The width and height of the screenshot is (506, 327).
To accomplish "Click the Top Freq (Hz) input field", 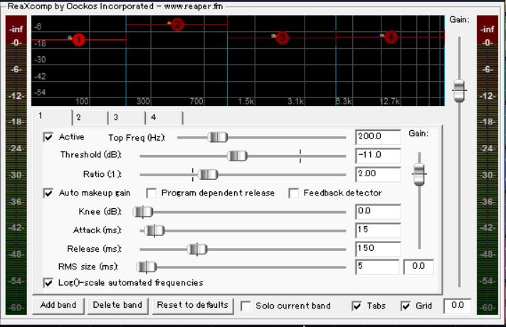I will (377, 136).
